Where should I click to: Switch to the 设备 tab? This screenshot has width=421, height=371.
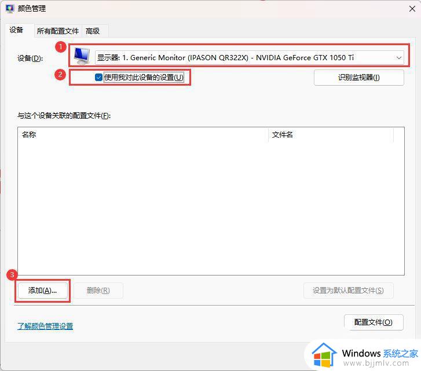[x=16, y=30]
